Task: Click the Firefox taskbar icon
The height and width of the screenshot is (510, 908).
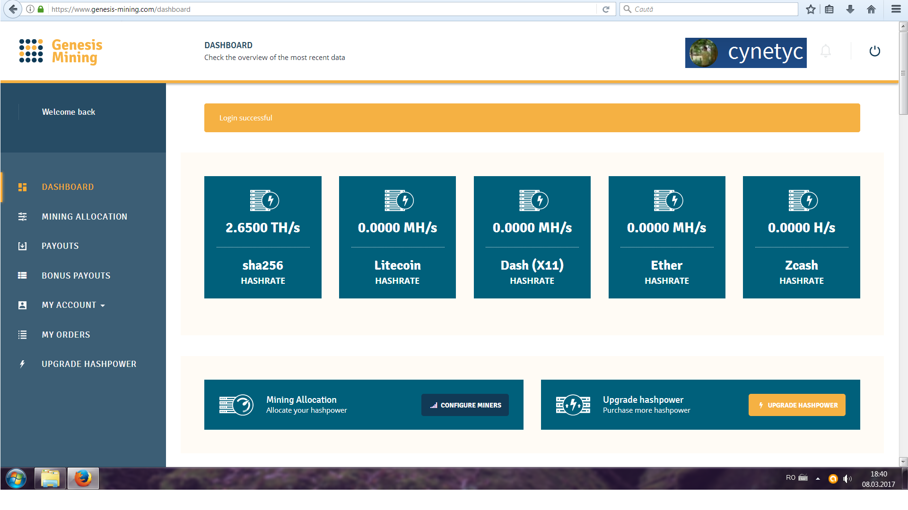Action: (83, 478)
